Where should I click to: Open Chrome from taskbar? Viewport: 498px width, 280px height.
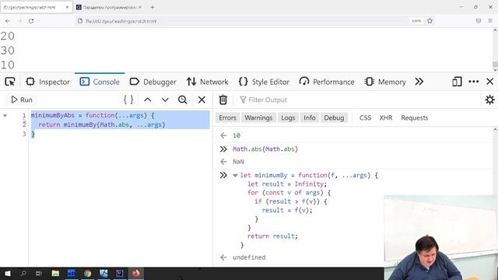[x=87, y=273]
